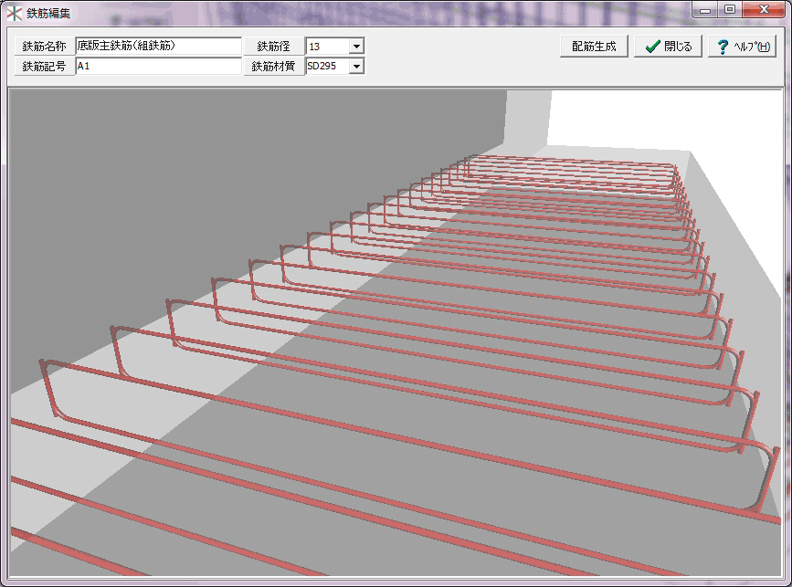Close the 鉄筋編集 window with X

[764, 10]
